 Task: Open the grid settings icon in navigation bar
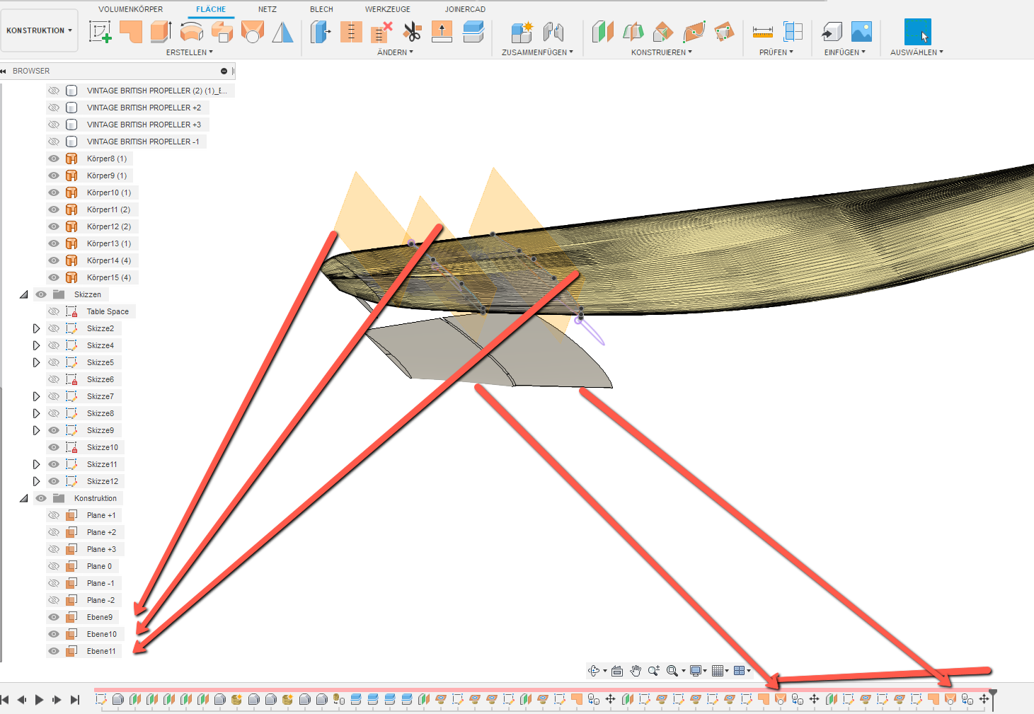pos(719,671)
